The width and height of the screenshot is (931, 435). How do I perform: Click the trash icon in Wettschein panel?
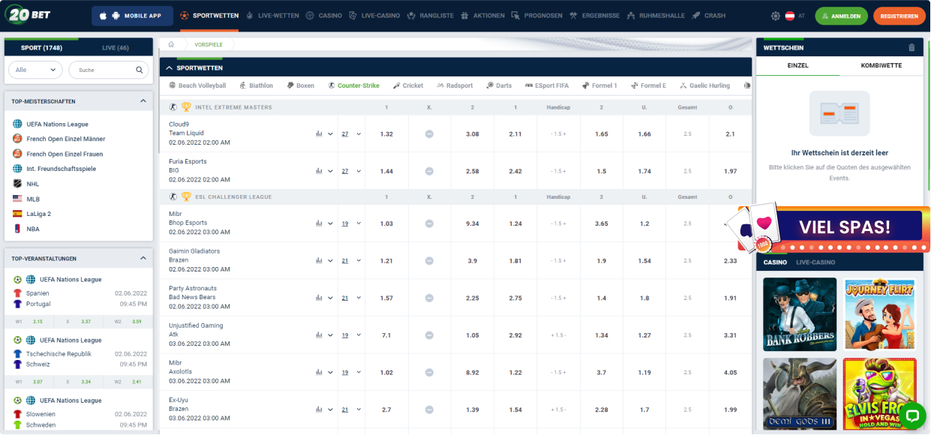tap(911, 47)
